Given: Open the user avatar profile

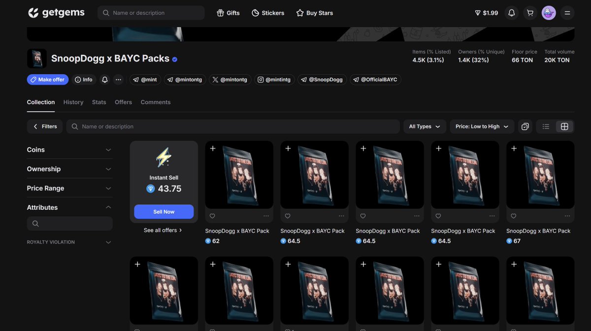Looking at the screenshot, I should pos(549,13).
